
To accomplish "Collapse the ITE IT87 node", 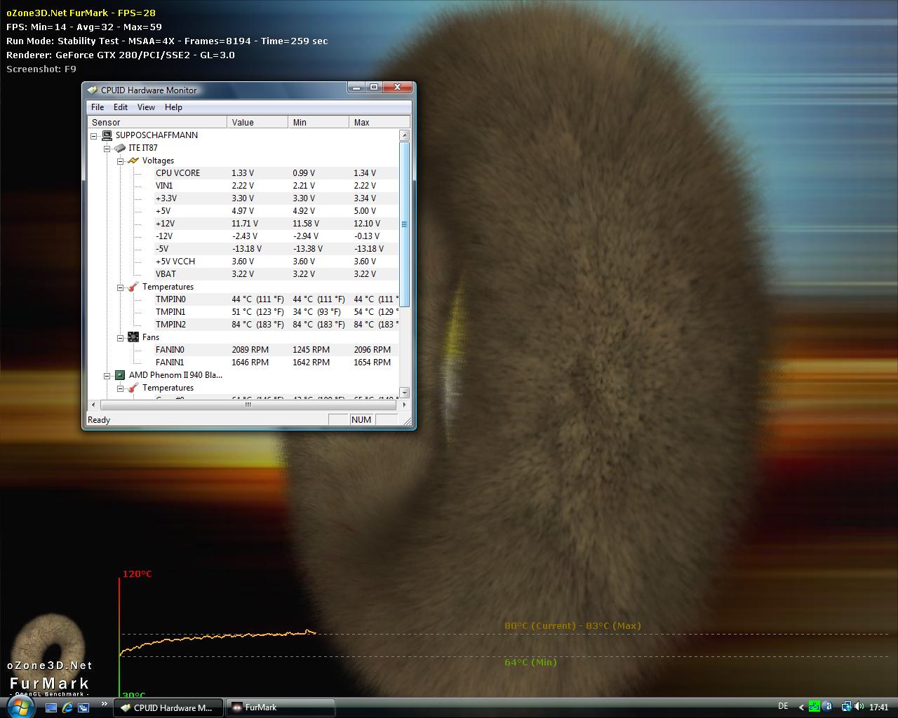I will click(x=107, y=148).
